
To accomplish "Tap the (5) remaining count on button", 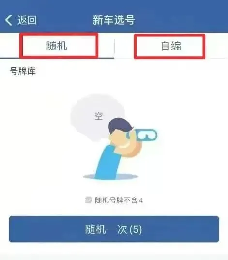I will pos(136,229).
